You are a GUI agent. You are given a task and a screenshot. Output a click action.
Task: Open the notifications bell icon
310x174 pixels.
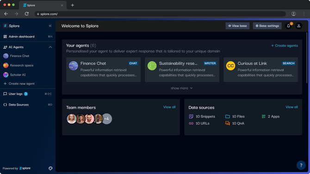[x=288, y=26]
